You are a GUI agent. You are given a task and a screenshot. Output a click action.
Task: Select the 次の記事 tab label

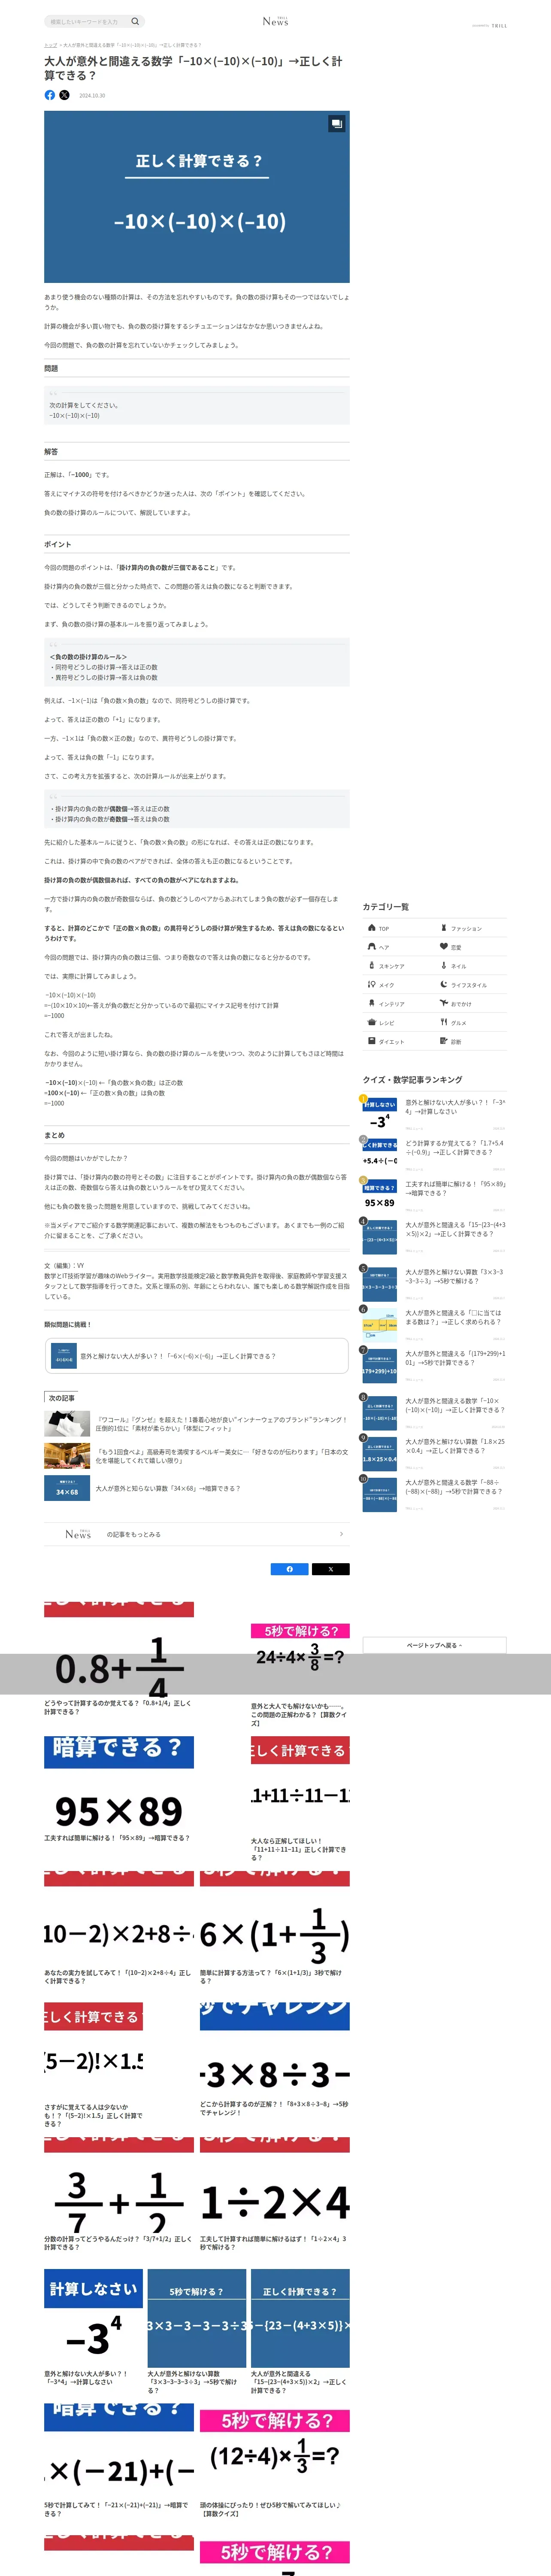click(62, 1398)
